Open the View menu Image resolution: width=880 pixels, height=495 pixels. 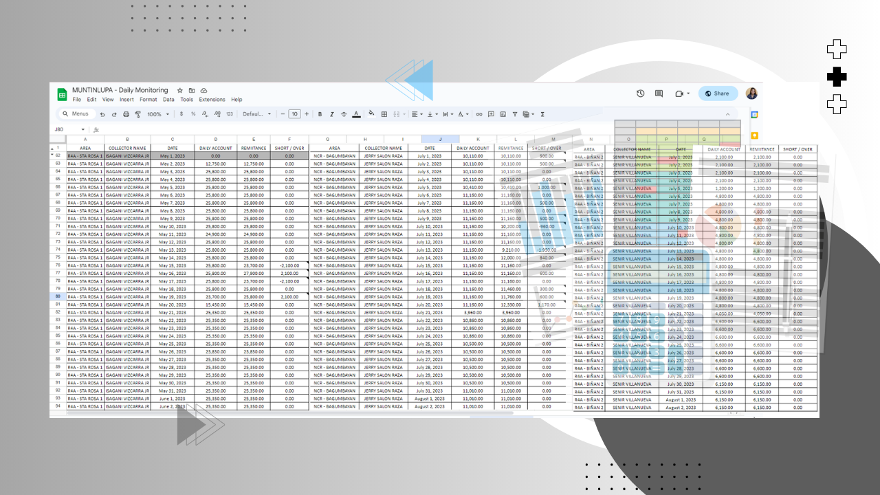108,100
